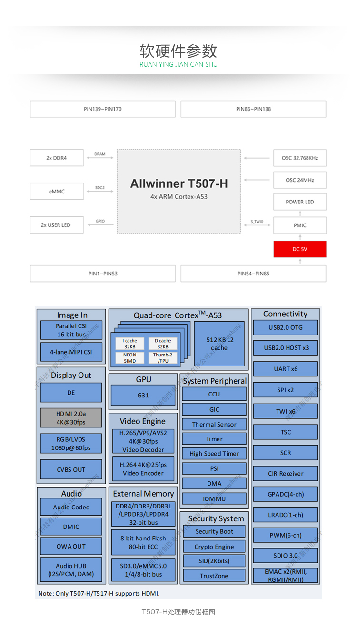
Task: Click the OSC 32.768KHz box
Action: click(x=299, y=158)
